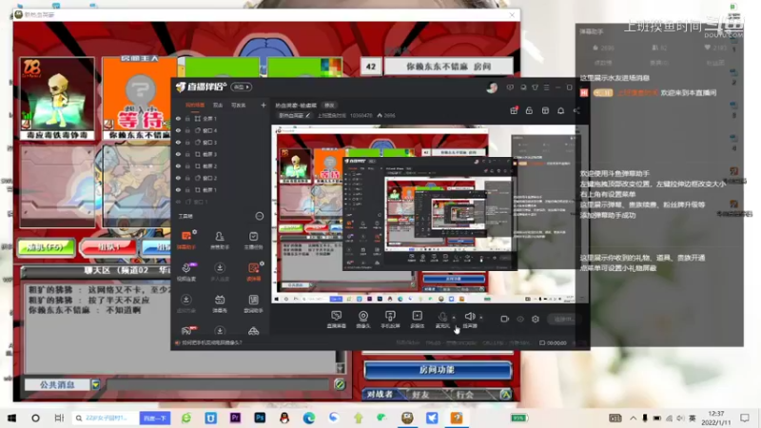Open Microsoft Edge from the taskbar
This screenshot has width=761, height=428.
point(308,418)
